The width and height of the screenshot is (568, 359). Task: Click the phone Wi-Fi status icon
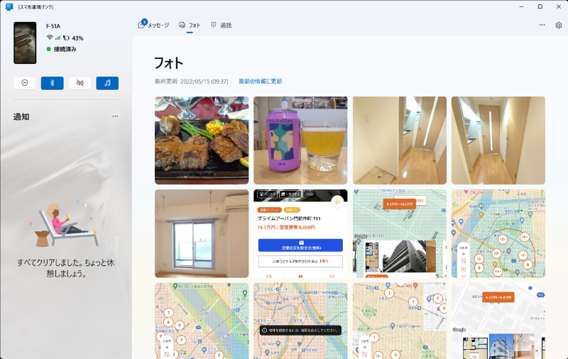click(x=50, y=38)
